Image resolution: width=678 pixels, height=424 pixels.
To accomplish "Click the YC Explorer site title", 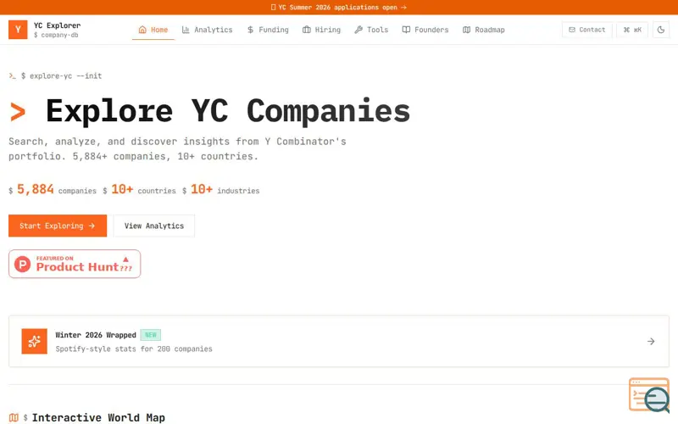I will point(57,25).
